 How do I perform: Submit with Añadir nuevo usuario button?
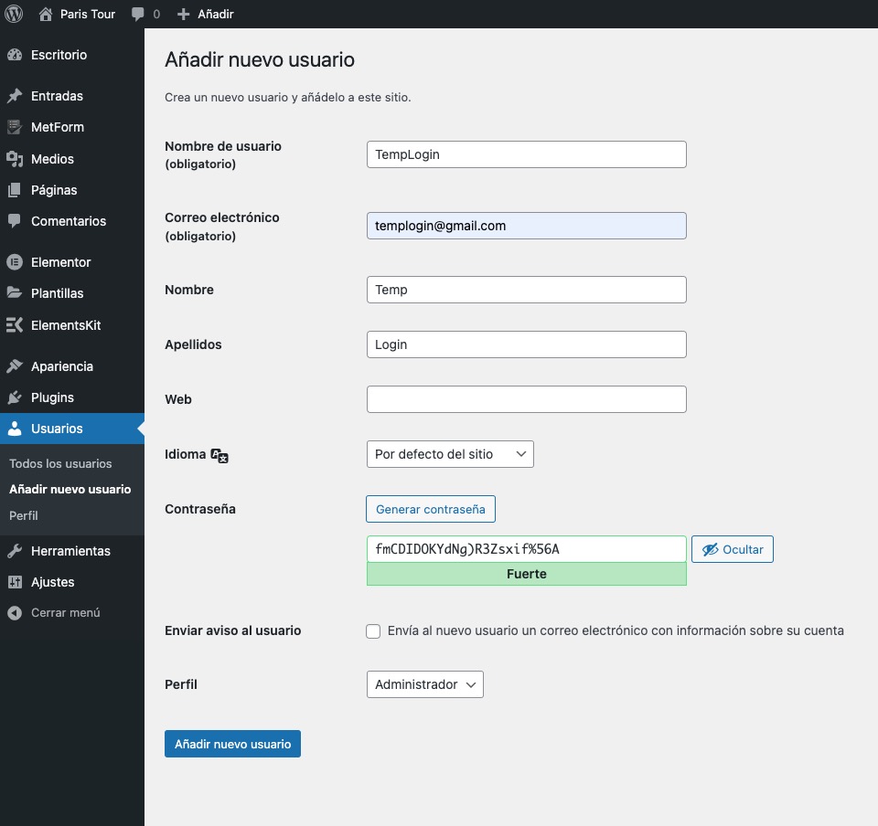pos(232,744)
